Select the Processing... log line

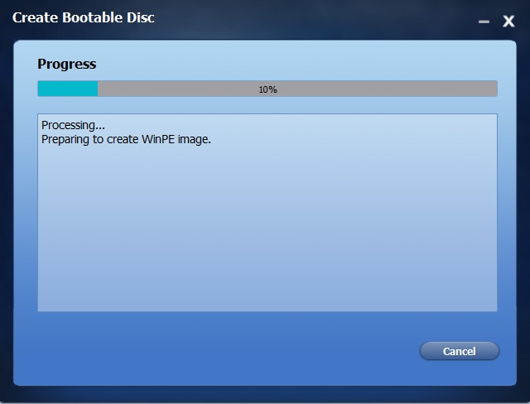pos(73,125)
